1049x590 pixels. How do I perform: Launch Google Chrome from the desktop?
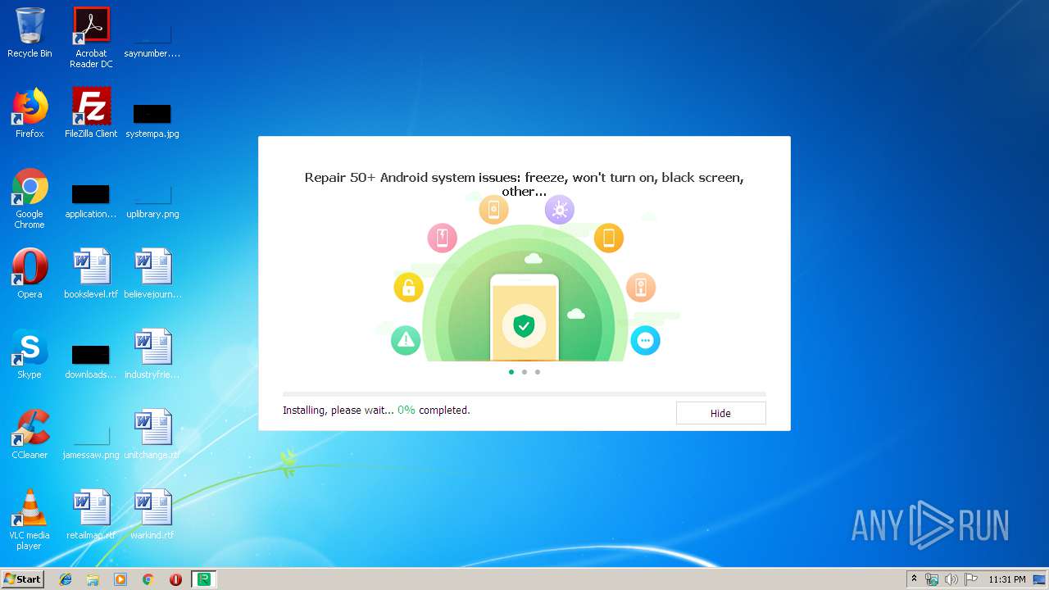(x=30, y=199)
